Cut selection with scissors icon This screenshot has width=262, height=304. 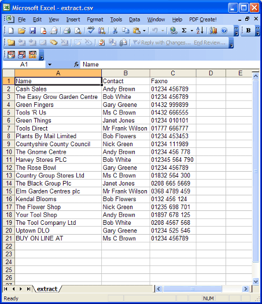[x=115, y=31]
